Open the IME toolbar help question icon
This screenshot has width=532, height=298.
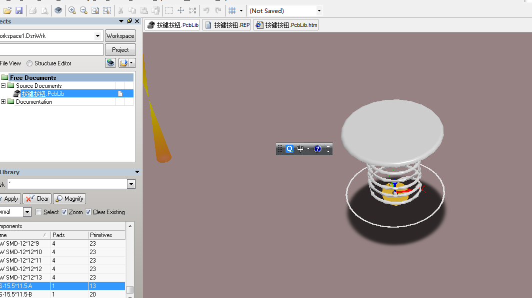coord(317,149)
